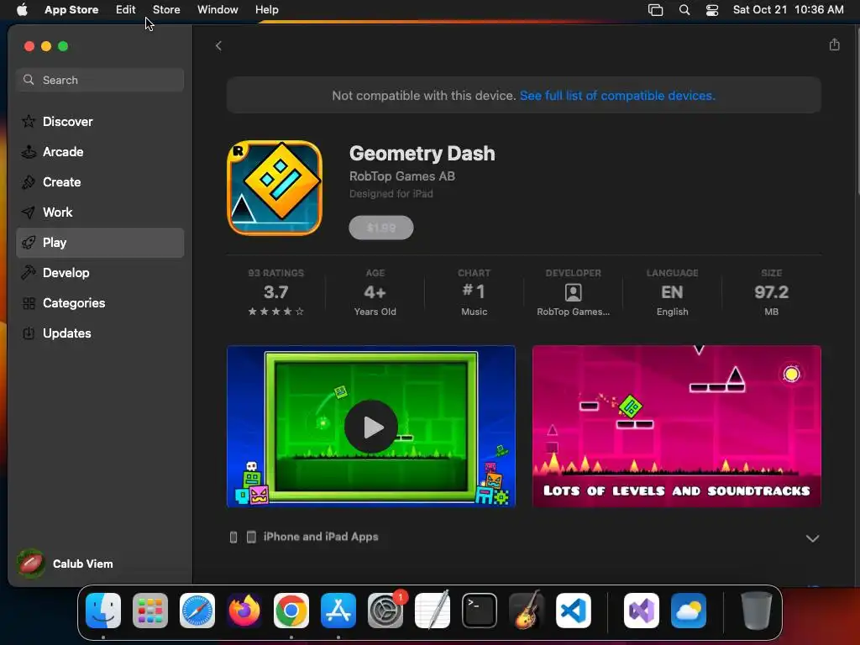The height and width of the screenshot is (645, 860).
Task: Open the Window menu
Action: pyautogui.click(x=218, y=10)
